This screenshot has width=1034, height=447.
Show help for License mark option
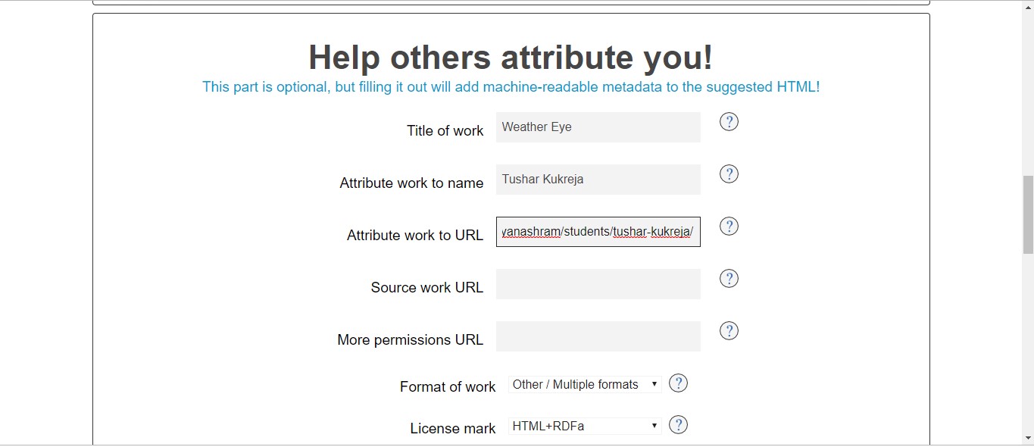[679, 425]
